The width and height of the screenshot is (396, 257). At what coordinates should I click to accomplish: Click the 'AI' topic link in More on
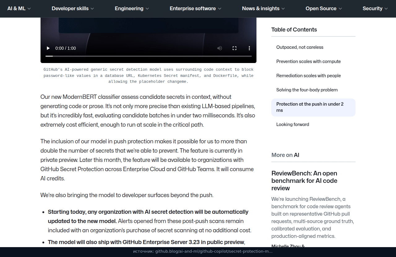296,155
